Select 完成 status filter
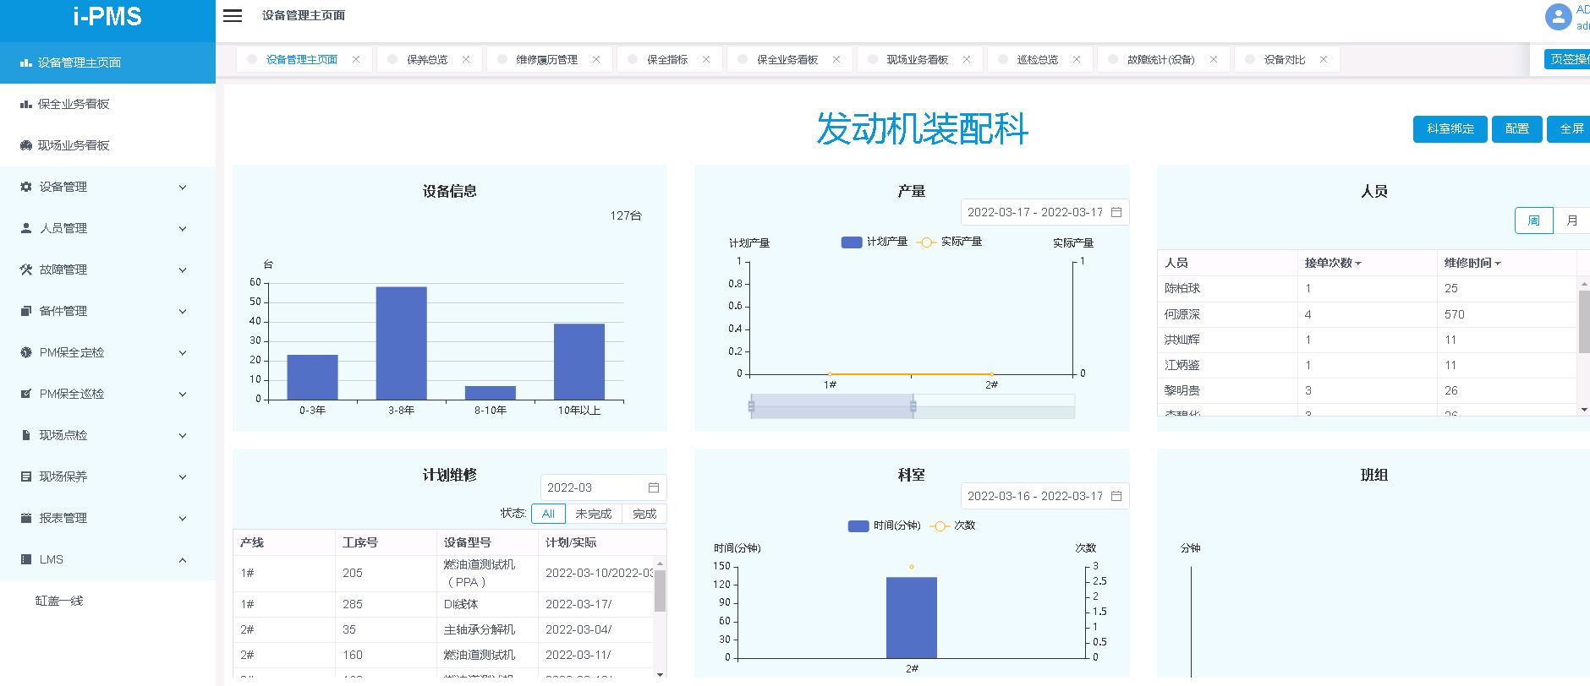The height and width of the screenshot is (686, 1590). [644, 514]
